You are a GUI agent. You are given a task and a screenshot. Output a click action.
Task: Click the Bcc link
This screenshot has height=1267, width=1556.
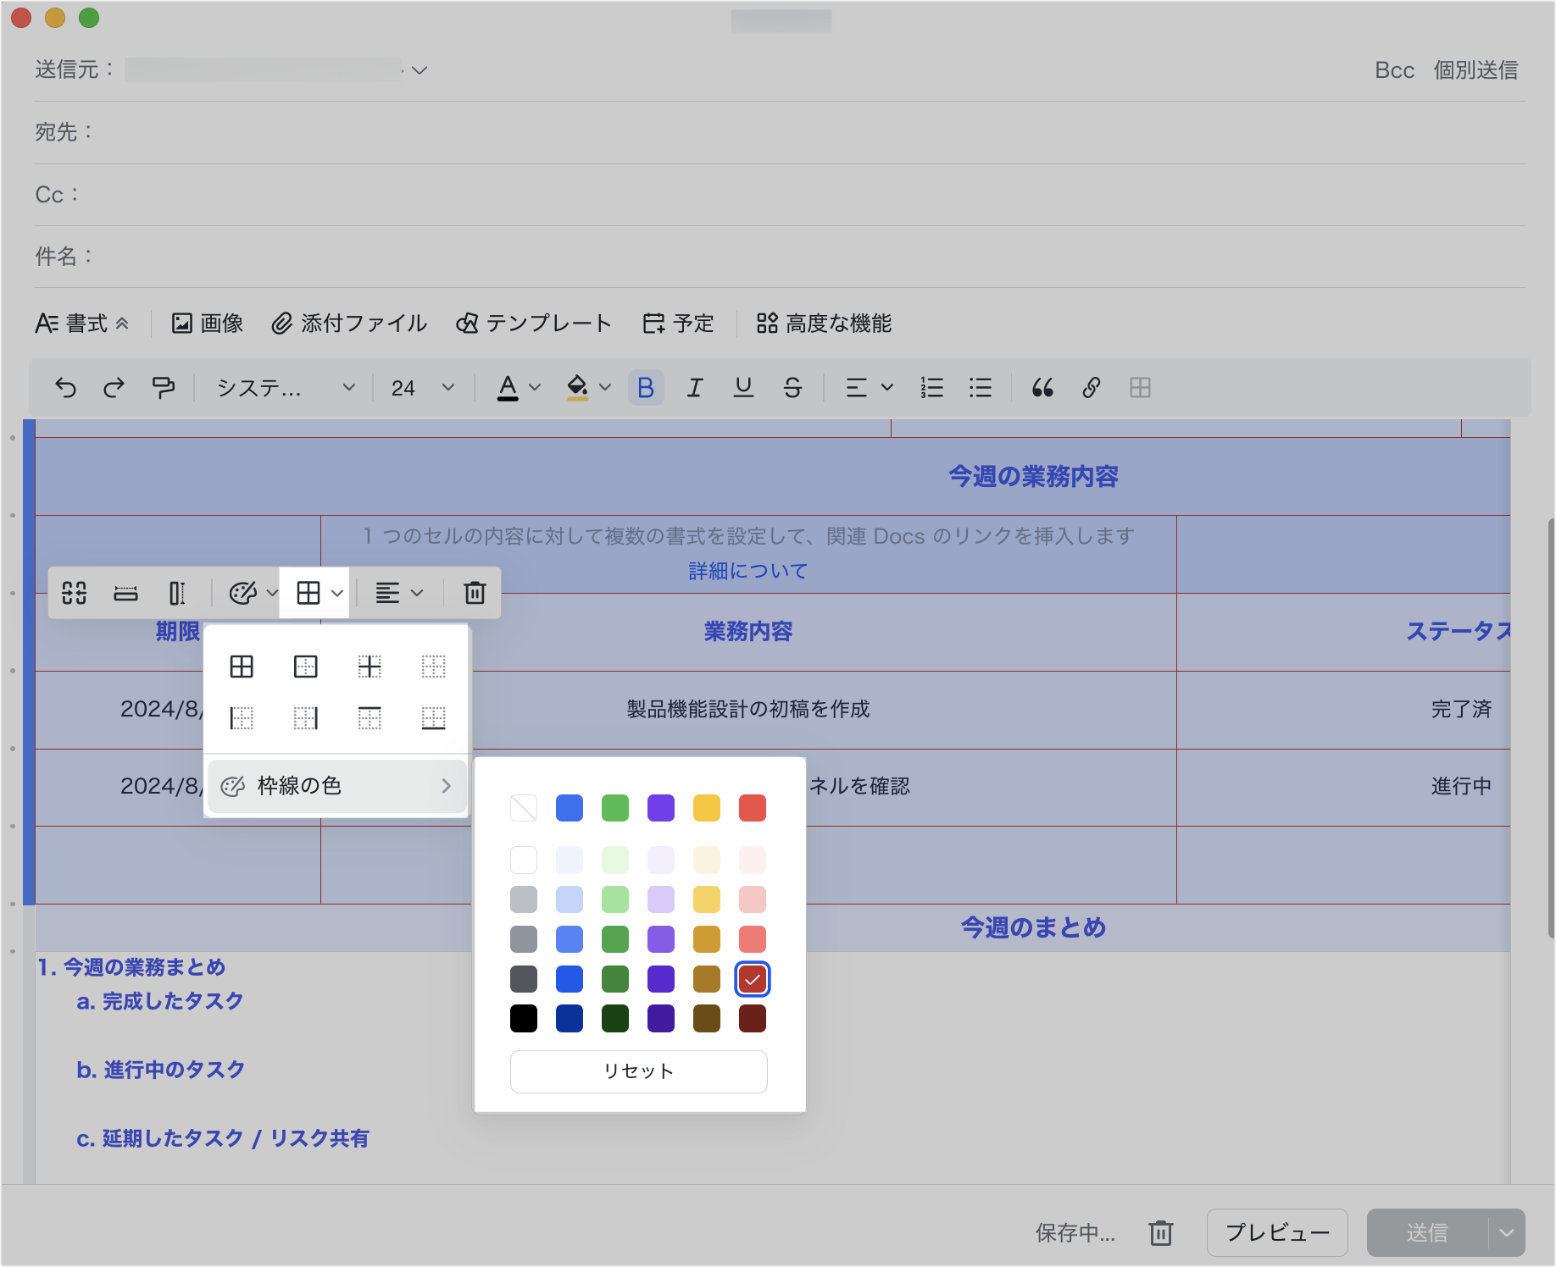click(x=1394, y=70)
